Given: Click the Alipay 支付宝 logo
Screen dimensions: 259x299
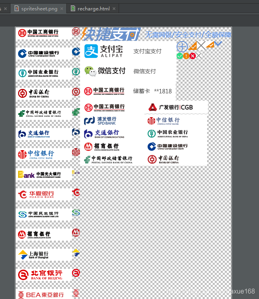Looking at the screenshot, I should pyautogui.click(x=104, y=51).
